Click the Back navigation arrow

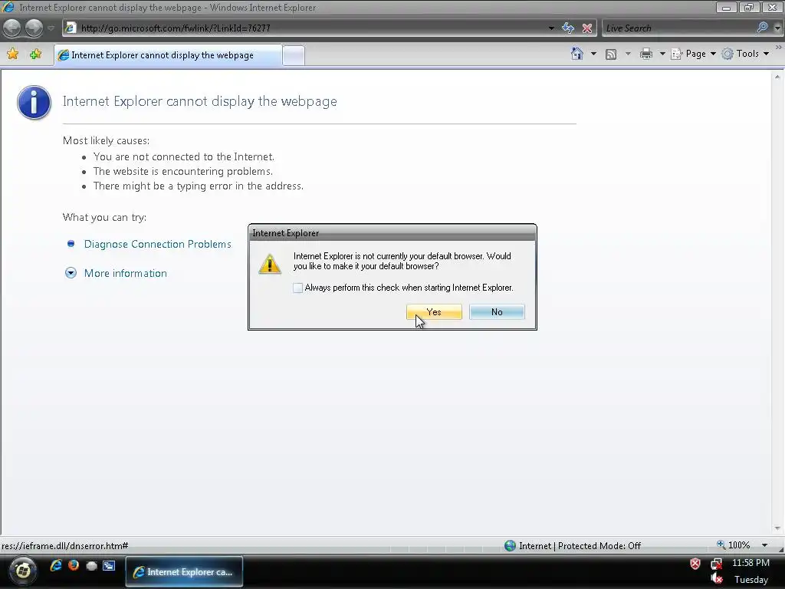point(12,28)
